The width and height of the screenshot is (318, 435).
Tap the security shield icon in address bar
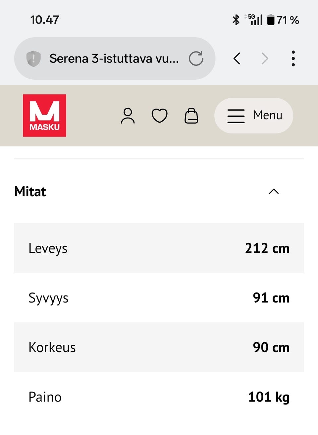(x=33, y=58)
